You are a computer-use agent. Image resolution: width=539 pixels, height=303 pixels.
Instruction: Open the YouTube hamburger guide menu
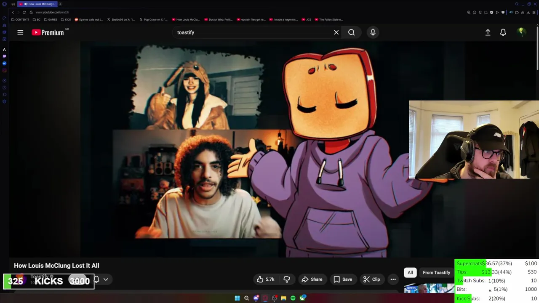[x=20, y=32]
